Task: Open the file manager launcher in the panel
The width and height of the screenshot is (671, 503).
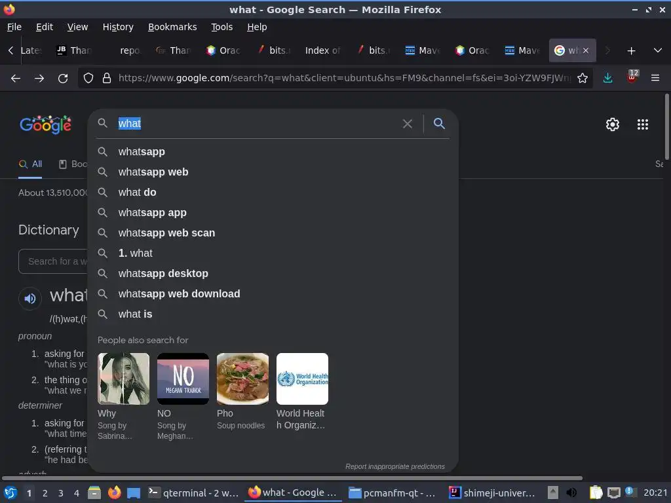Action: [x=94, y=493]
